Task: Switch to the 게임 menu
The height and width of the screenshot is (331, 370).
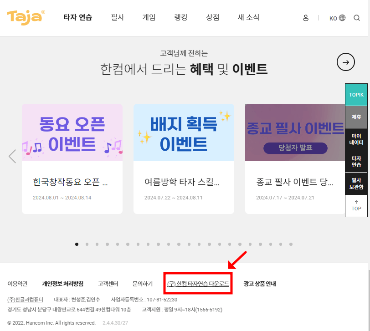Action: tap(149, 17)
